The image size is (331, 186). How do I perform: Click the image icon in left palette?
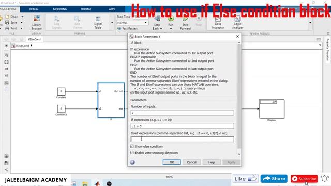click(7, 83)
